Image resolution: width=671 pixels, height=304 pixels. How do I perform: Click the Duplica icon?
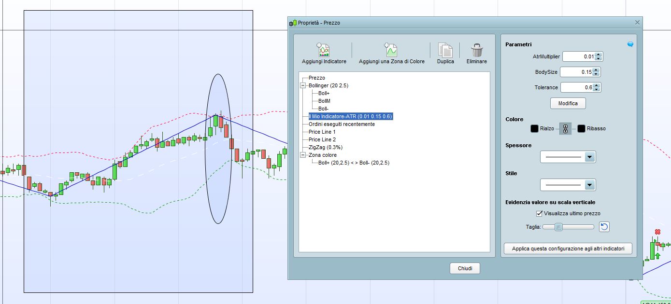(445, 50)
